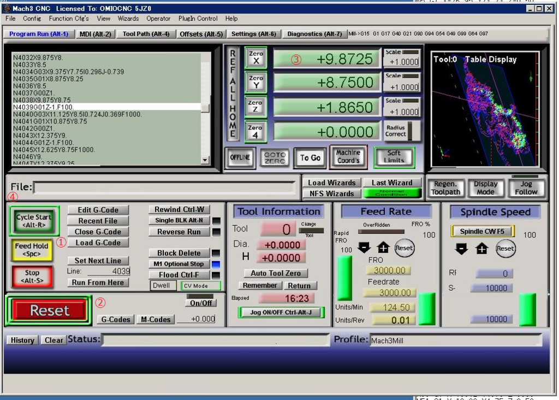Click Set Next Line button
Screen dimensions: 559x400
click(x=98, y=261)
